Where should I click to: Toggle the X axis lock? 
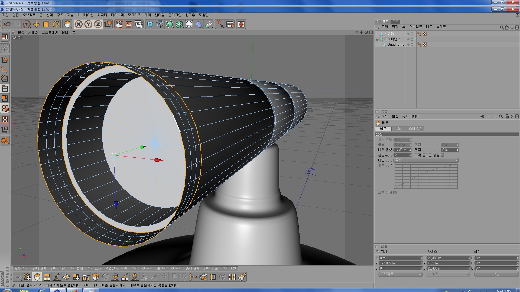pyautogui.click(x=79, y=24)
